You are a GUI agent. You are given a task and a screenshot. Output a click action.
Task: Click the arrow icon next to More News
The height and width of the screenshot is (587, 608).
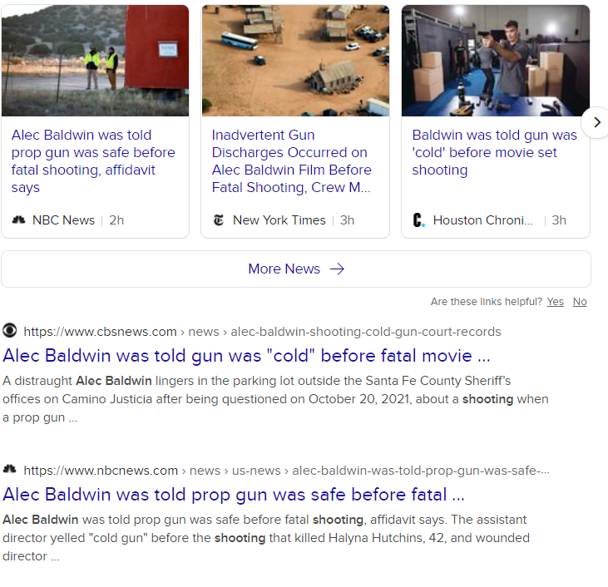click(337, 269)
